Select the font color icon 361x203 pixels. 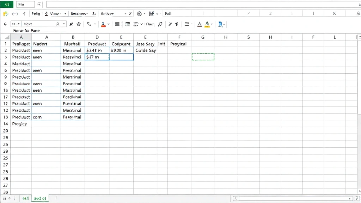point(199,24)
